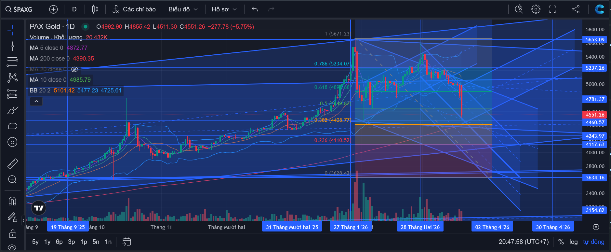Select the crosshair cursor tool
This screenshot has width=611, height=252.
12,30
